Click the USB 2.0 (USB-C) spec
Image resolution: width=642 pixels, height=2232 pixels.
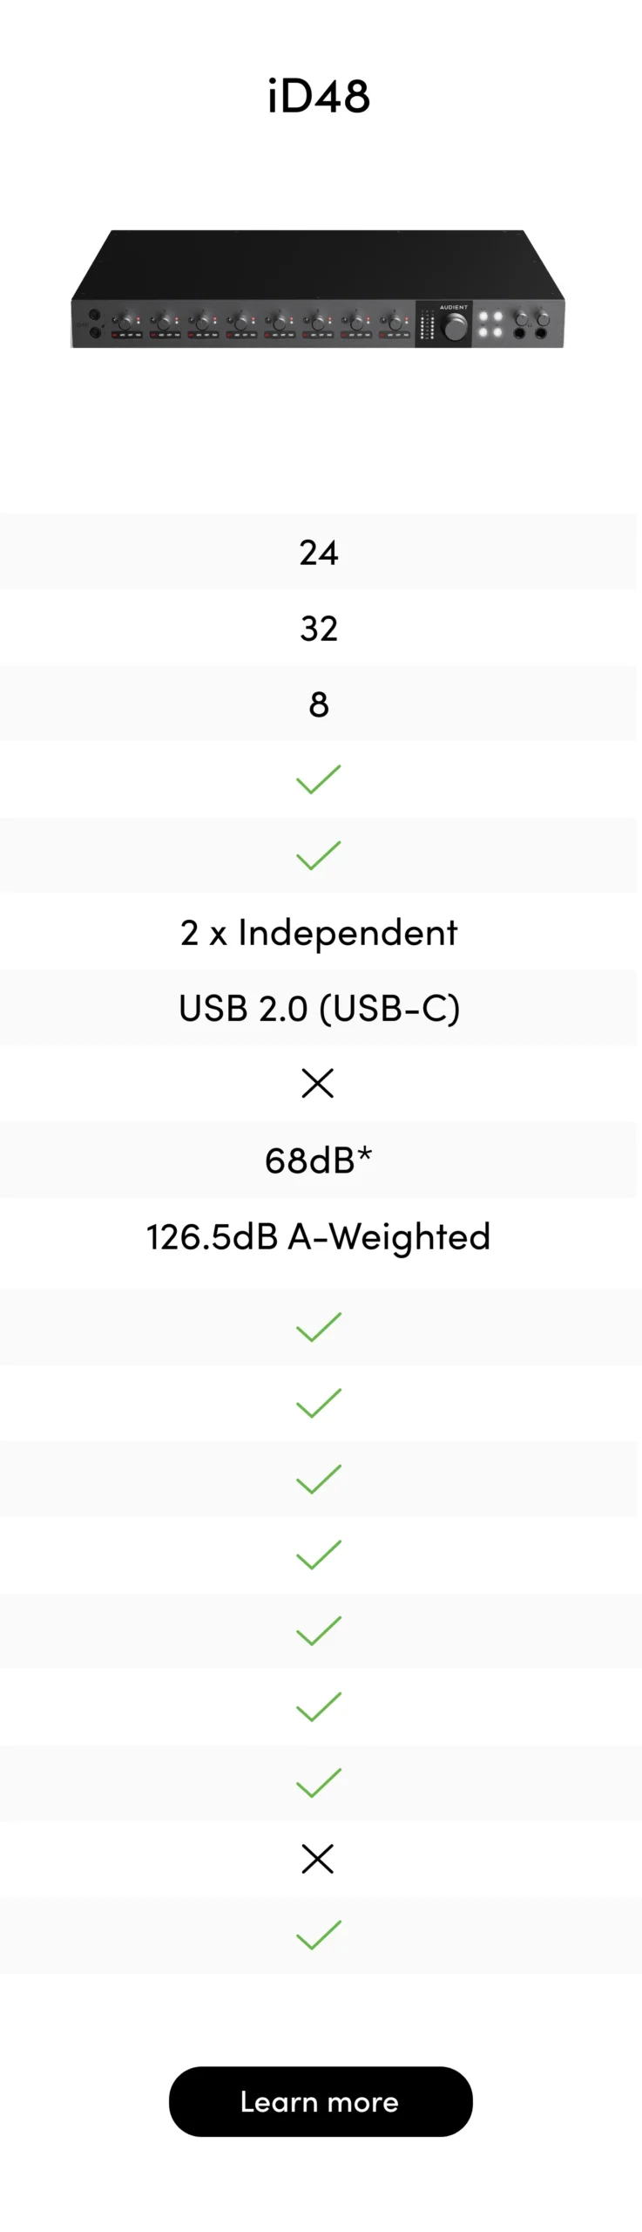319,1008
